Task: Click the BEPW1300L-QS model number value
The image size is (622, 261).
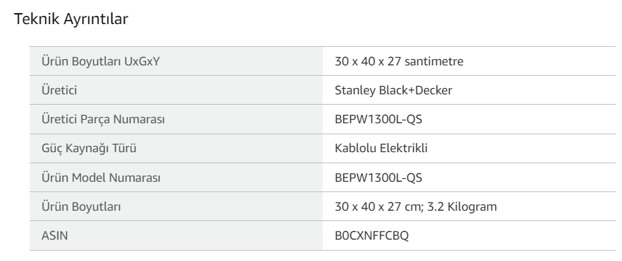Action: (379, 178)
